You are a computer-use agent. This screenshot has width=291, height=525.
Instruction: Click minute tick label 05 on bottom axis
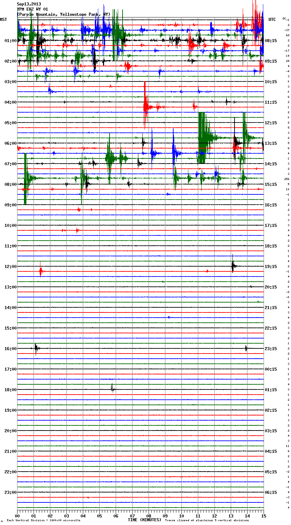99,516
